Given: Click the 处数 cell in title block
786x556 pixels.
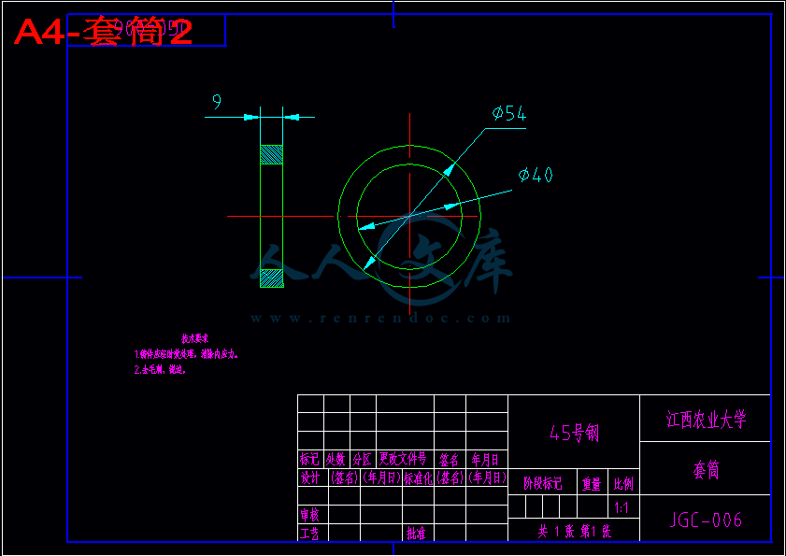Looking at the screenshot, I should point(336,459).
